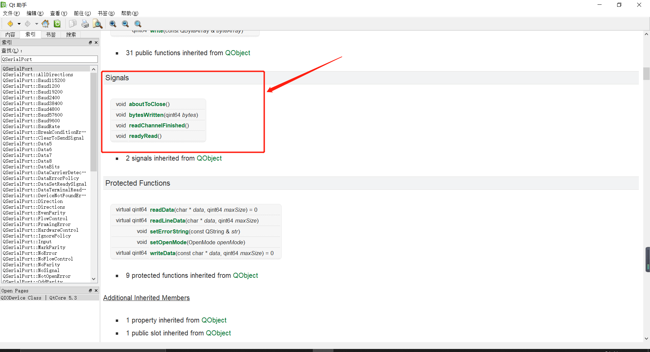Zoom out the documentation text

tap(125, 24)
